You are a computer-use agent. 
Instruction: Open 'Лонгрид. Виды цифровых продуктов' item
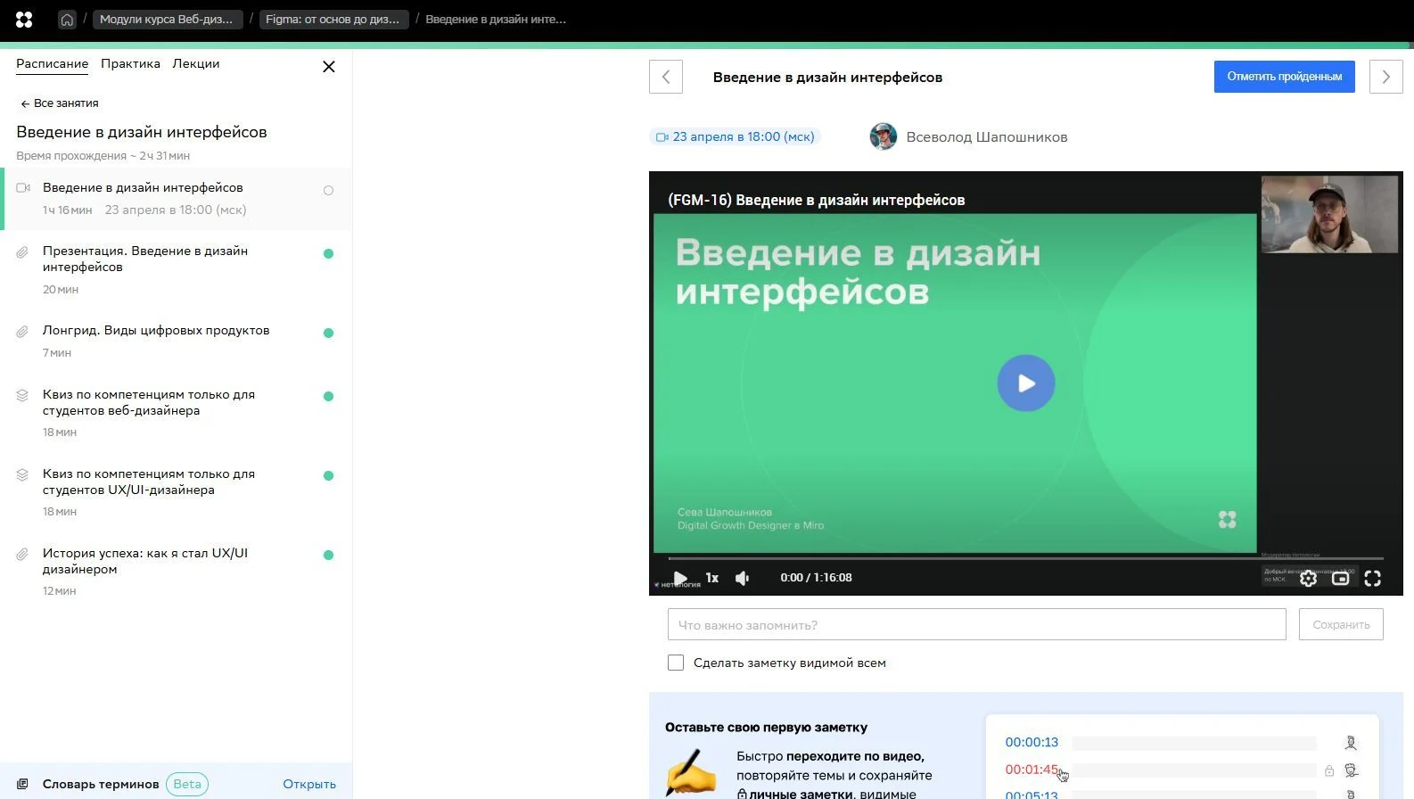(x=177, y=341)
